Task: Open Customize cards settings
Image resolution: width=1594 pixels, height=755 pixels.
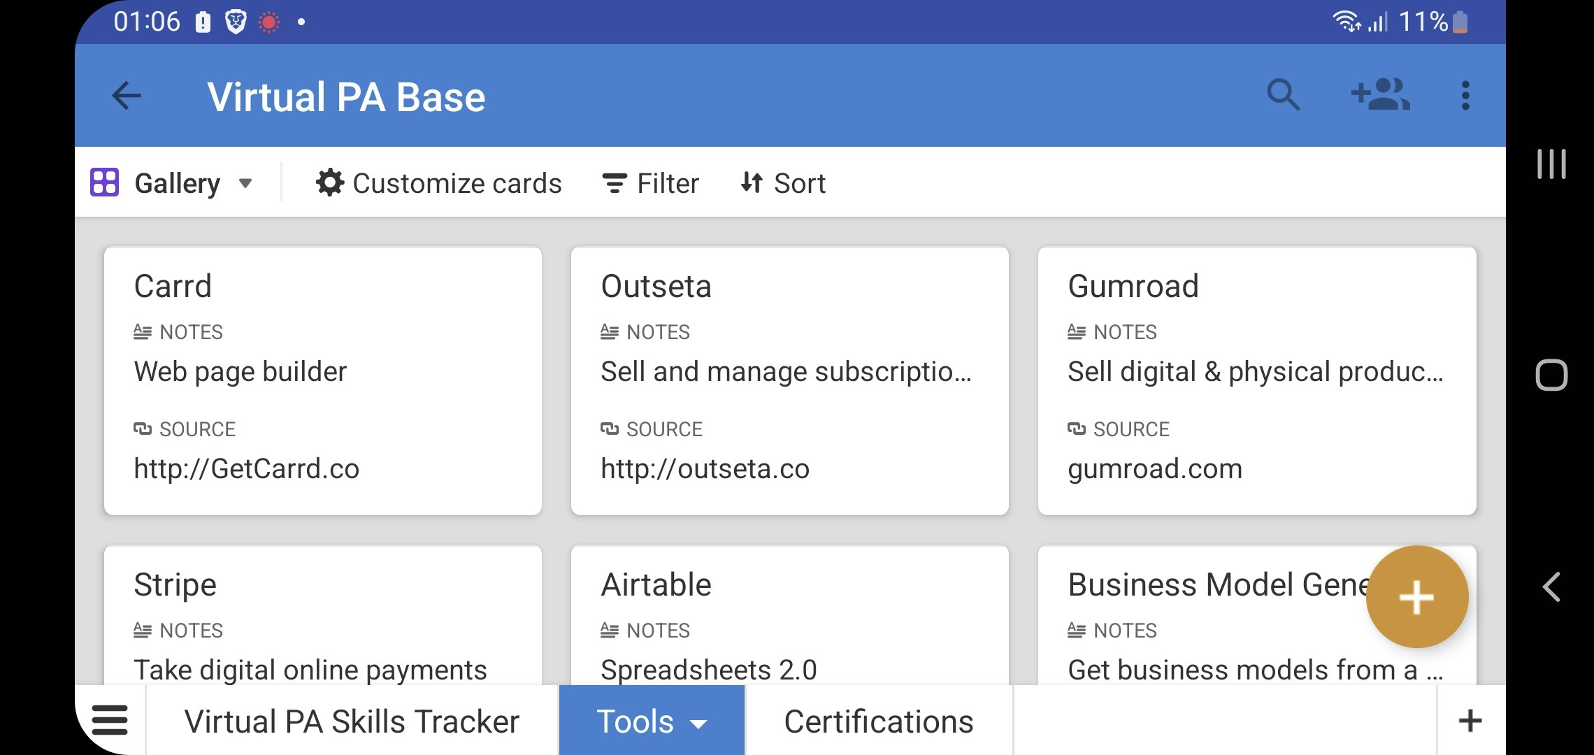Action: 438,183
